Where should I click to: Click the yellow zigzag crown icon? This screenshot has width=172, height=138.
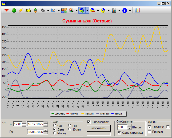coord(28,10)
